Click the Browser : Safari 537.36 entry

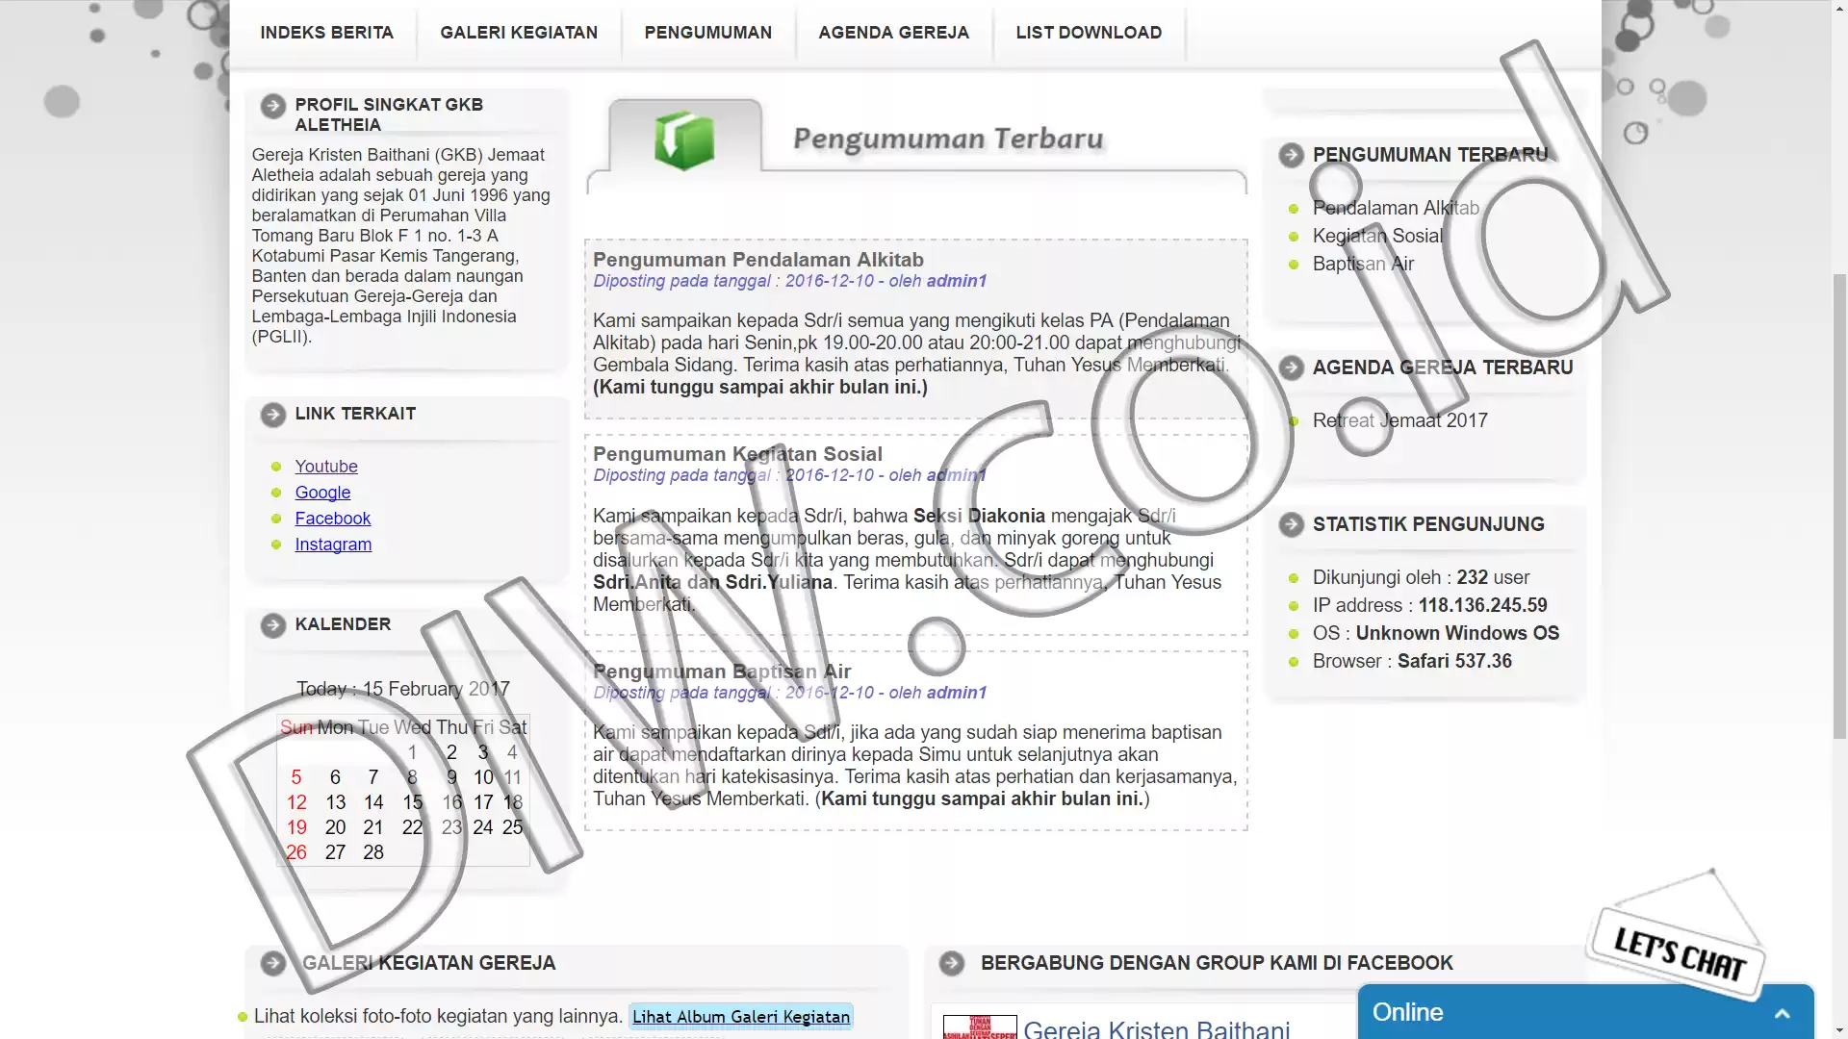[x=1412, y=661]
